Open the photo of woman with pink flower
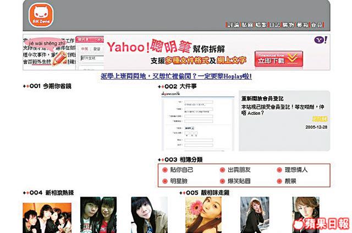Viewport: 352px width, 233px height. pos(204,215)
